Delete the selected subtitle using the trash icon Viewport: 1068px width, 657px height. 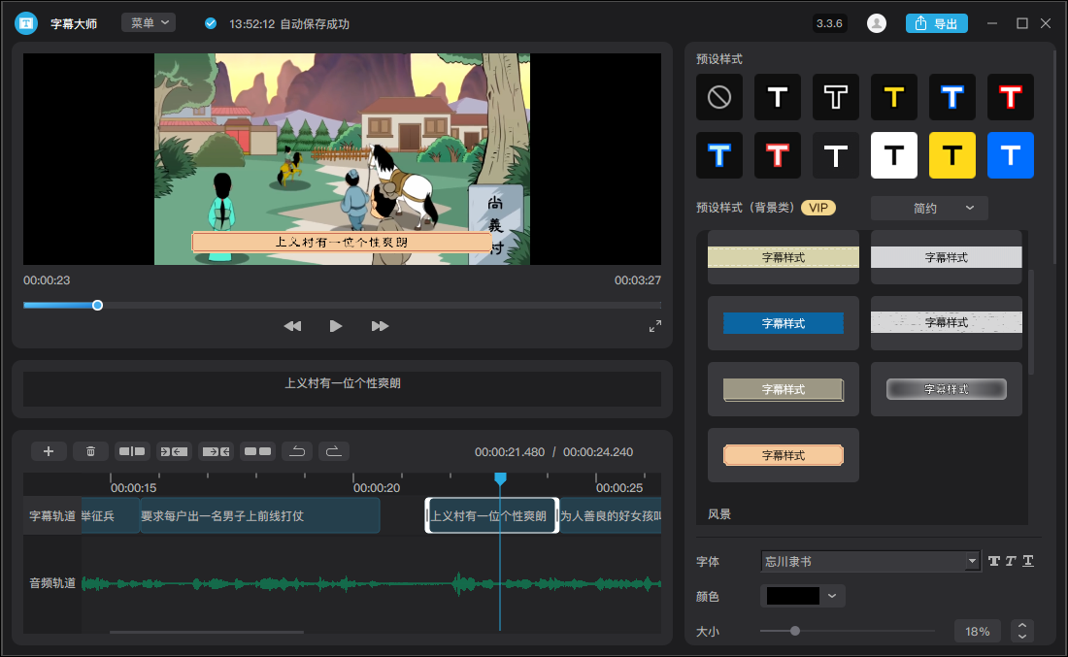pos(90,451)
